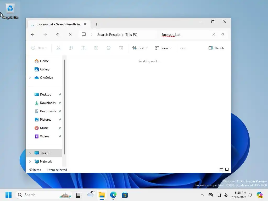The image size is (268, 201).
Task: Click the pin icon next to Desktop
Action: (x=60, y=94)
